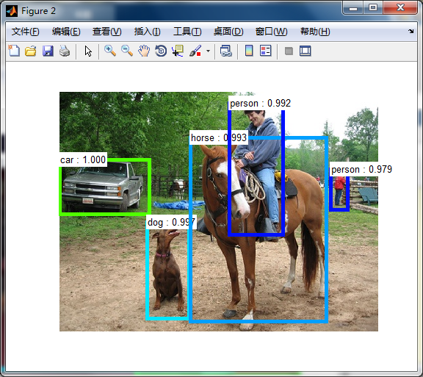Open a file with the folder icon

pyautogui.click(x=31, y=51)
